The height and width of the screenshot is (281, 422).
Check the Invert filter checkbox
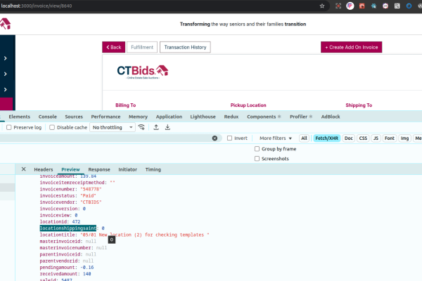click(x=230, y=138)
